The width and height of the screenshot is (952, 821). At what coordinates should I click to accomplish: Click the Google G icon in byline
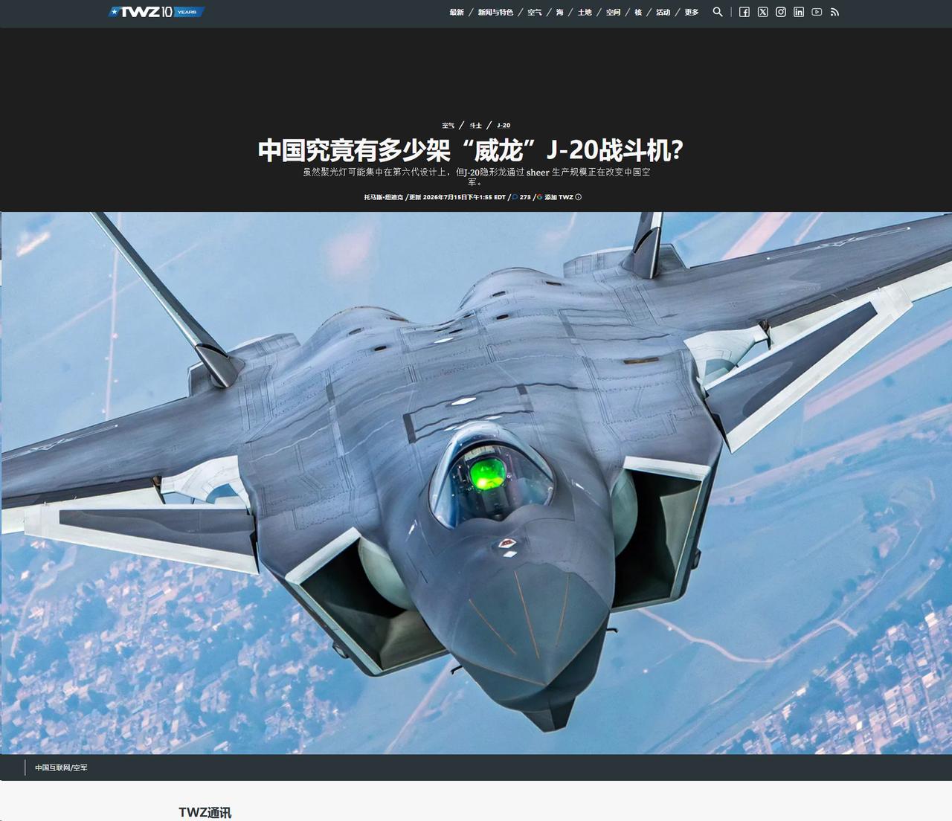pos(539,197)
